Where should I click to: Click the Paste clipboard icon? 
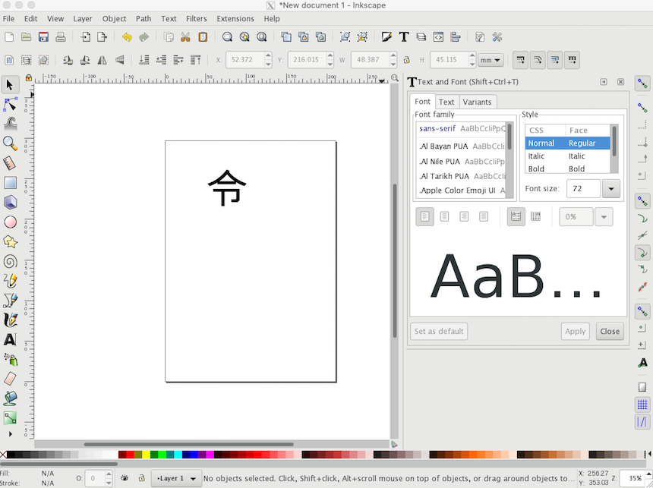pos(203,37)
